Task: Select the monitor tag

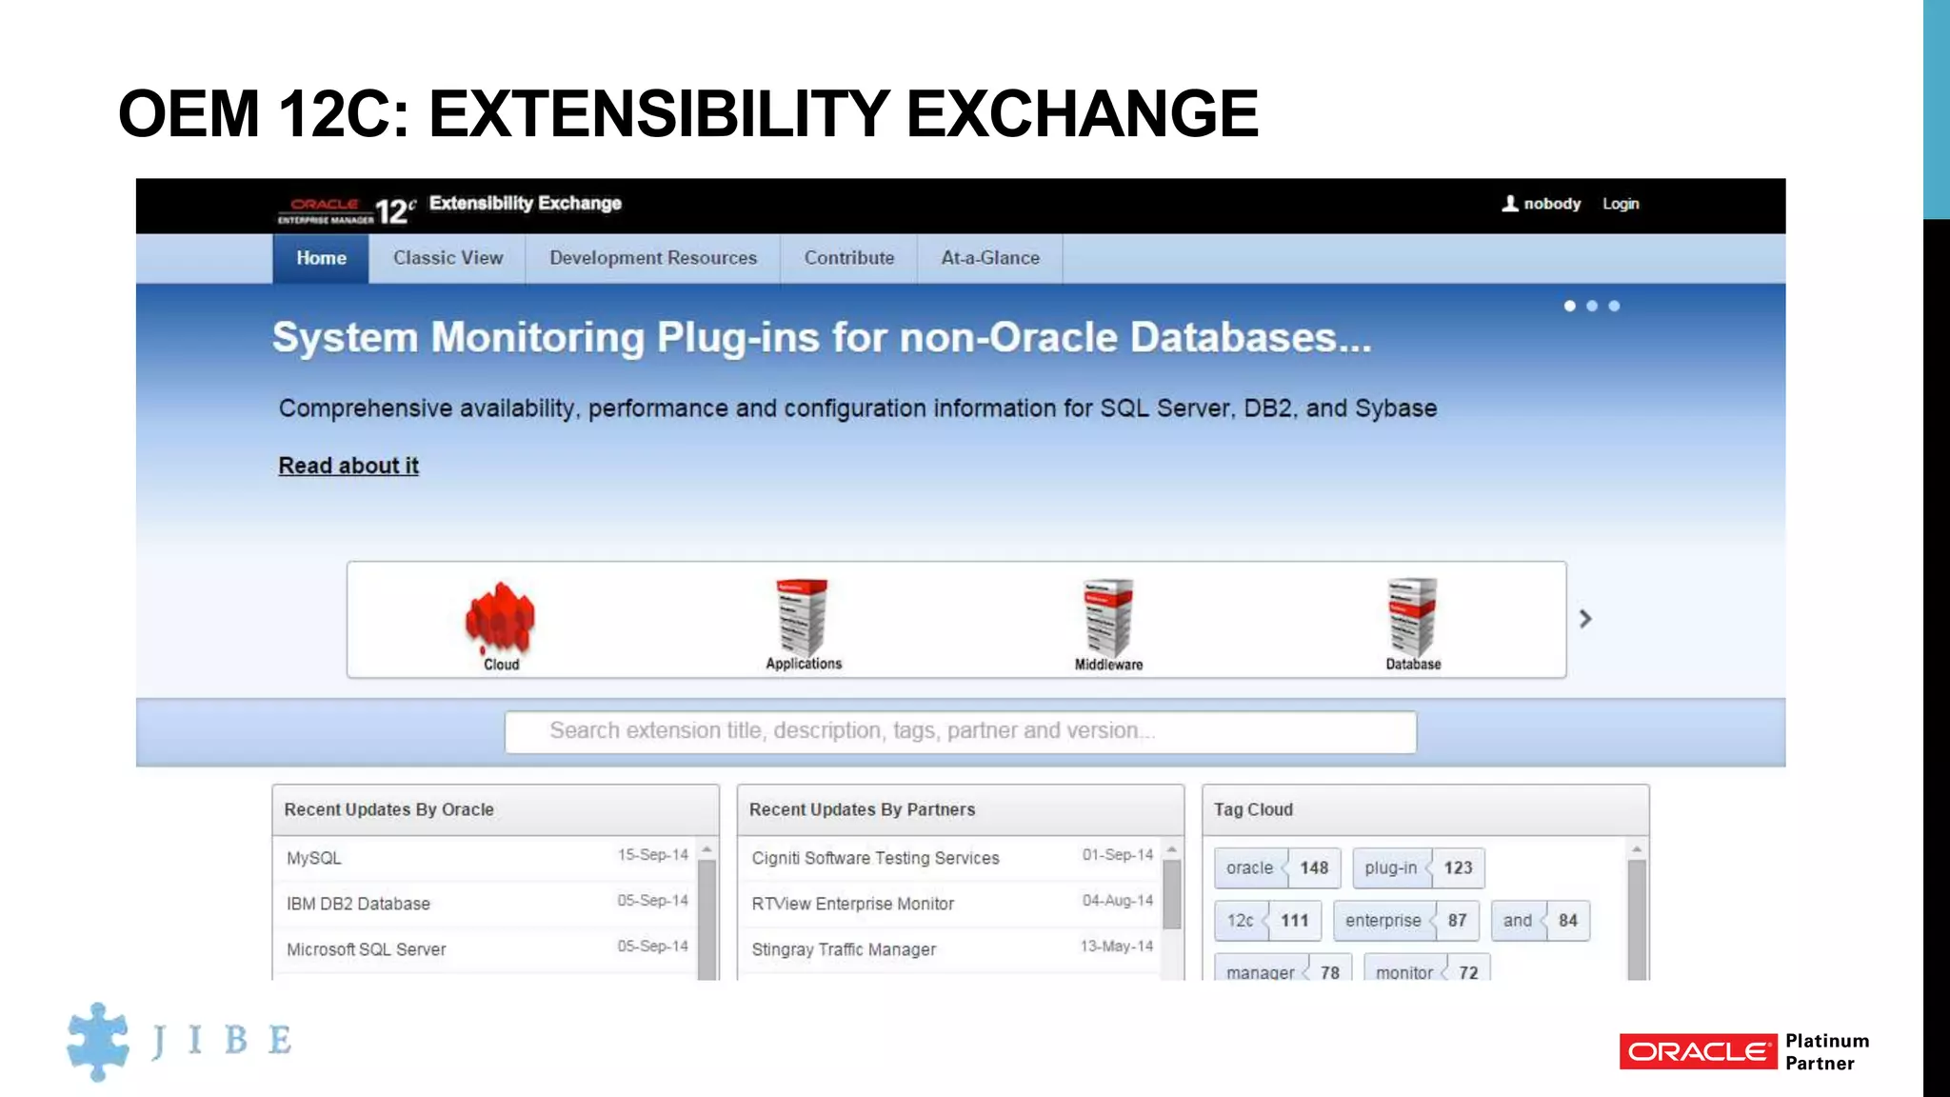Action: click(x=1427, y=967)
